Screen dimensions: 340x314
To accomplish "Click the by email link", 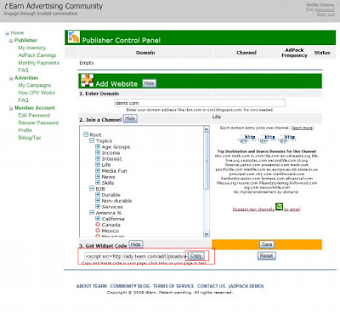I will pos(292,209).
